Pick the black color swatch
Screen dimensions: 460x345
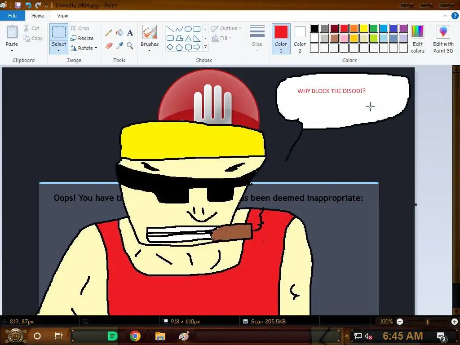[x=314, y=28]
